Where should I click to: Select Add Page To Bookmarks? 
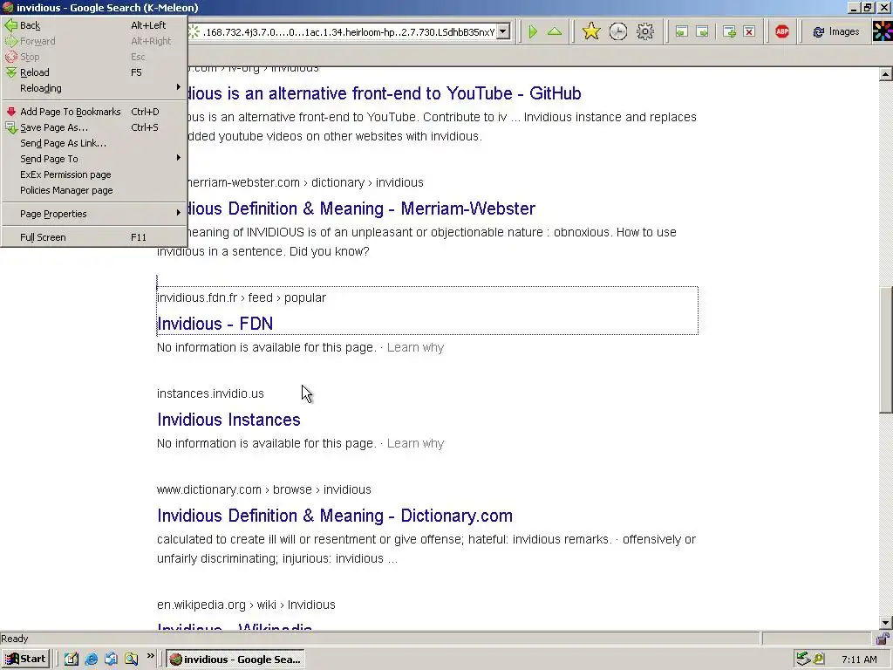pyautogui.click(x=94, y=112)
